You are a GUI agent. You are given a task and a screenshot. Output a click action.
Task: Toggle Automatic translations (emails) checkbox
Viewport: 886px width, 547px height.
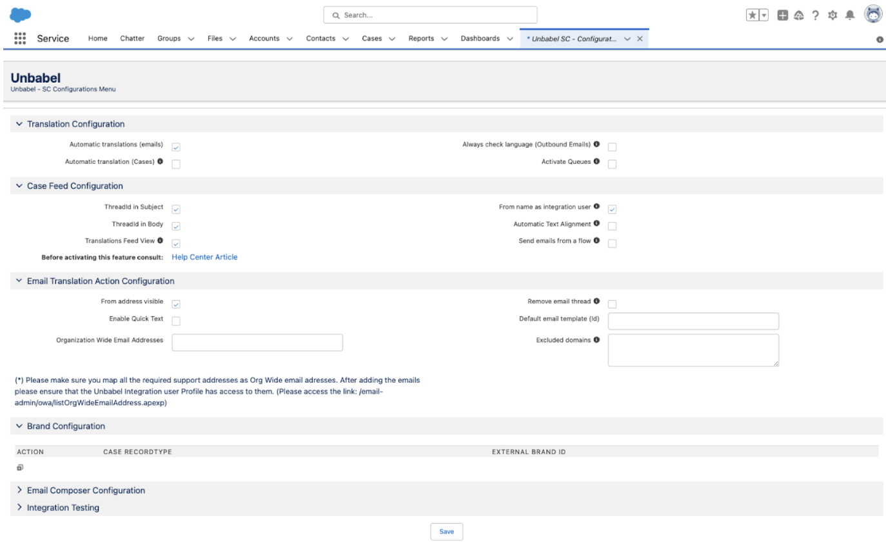pos(176,147)
